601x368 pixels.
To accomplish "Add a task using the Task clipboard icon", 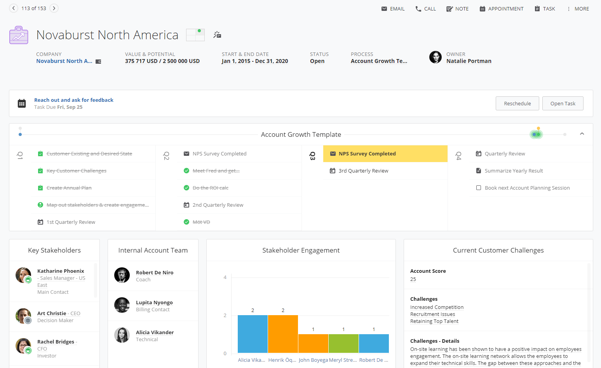I will point(537,8).
